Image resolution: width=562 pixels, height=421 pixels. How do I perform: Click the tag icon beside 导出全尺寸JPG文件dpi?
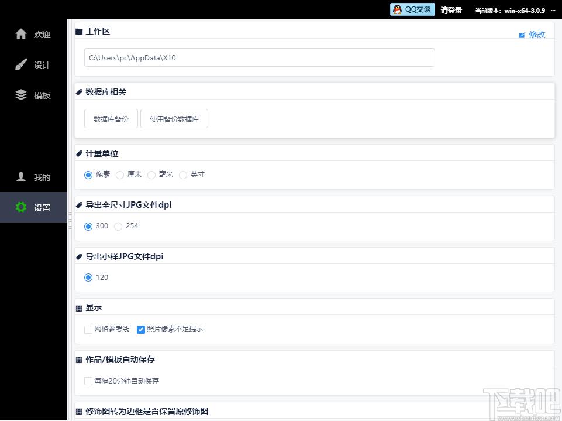pyautogui.click(x=79, y=206)
